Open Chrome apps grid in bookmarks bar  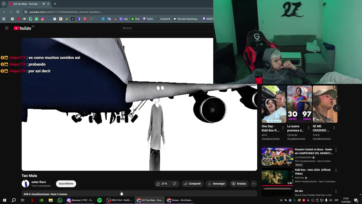coord(4,19)
